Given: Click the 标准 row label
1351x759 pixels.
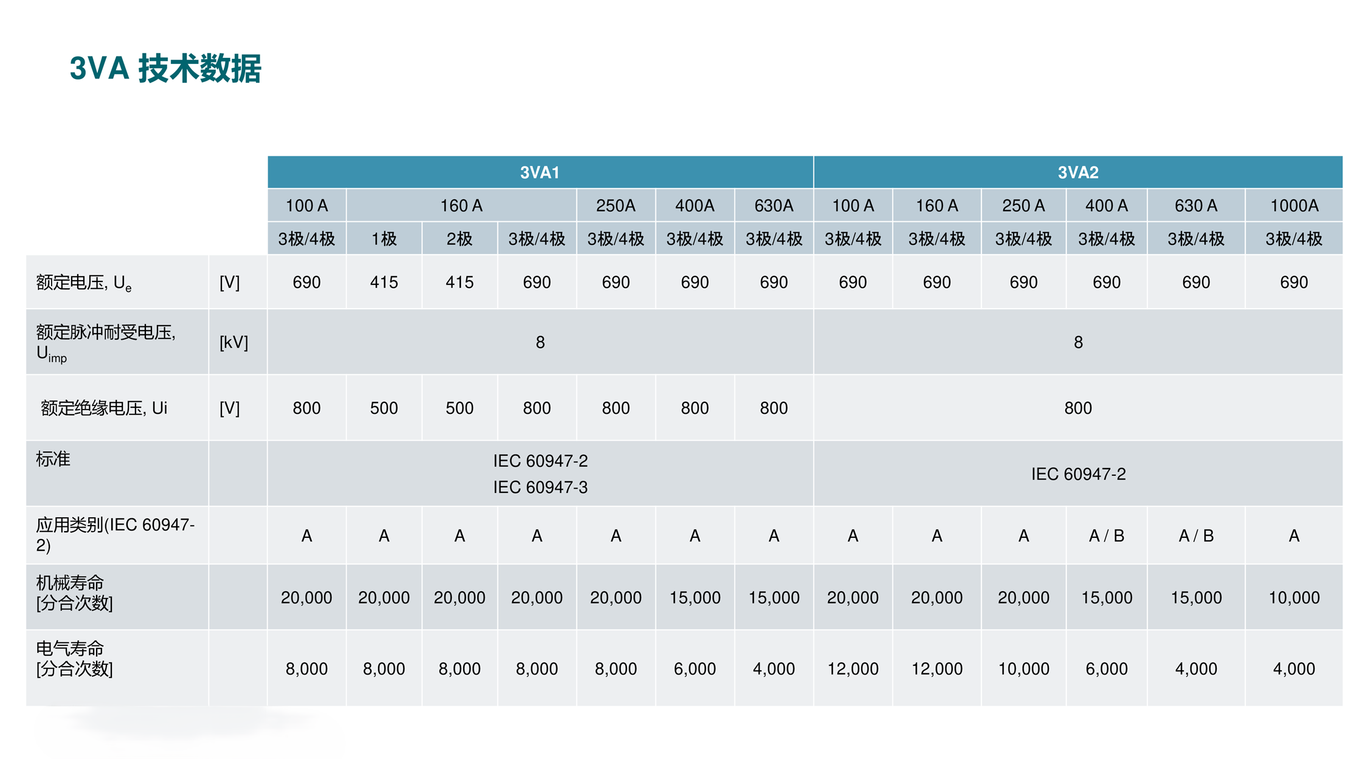Looking at the screenshot, I should coord(53,459).
